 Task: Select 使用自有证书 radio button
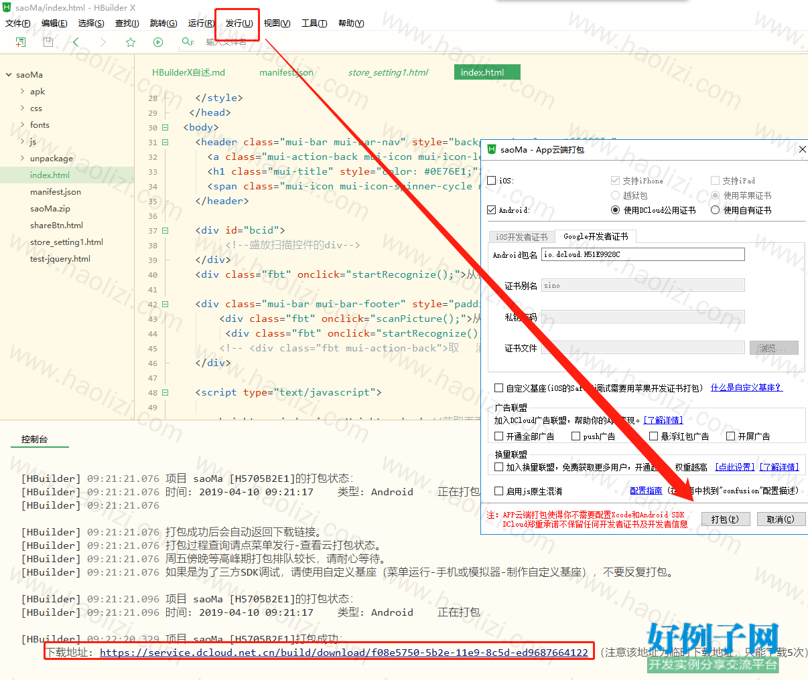pos(715,210)
